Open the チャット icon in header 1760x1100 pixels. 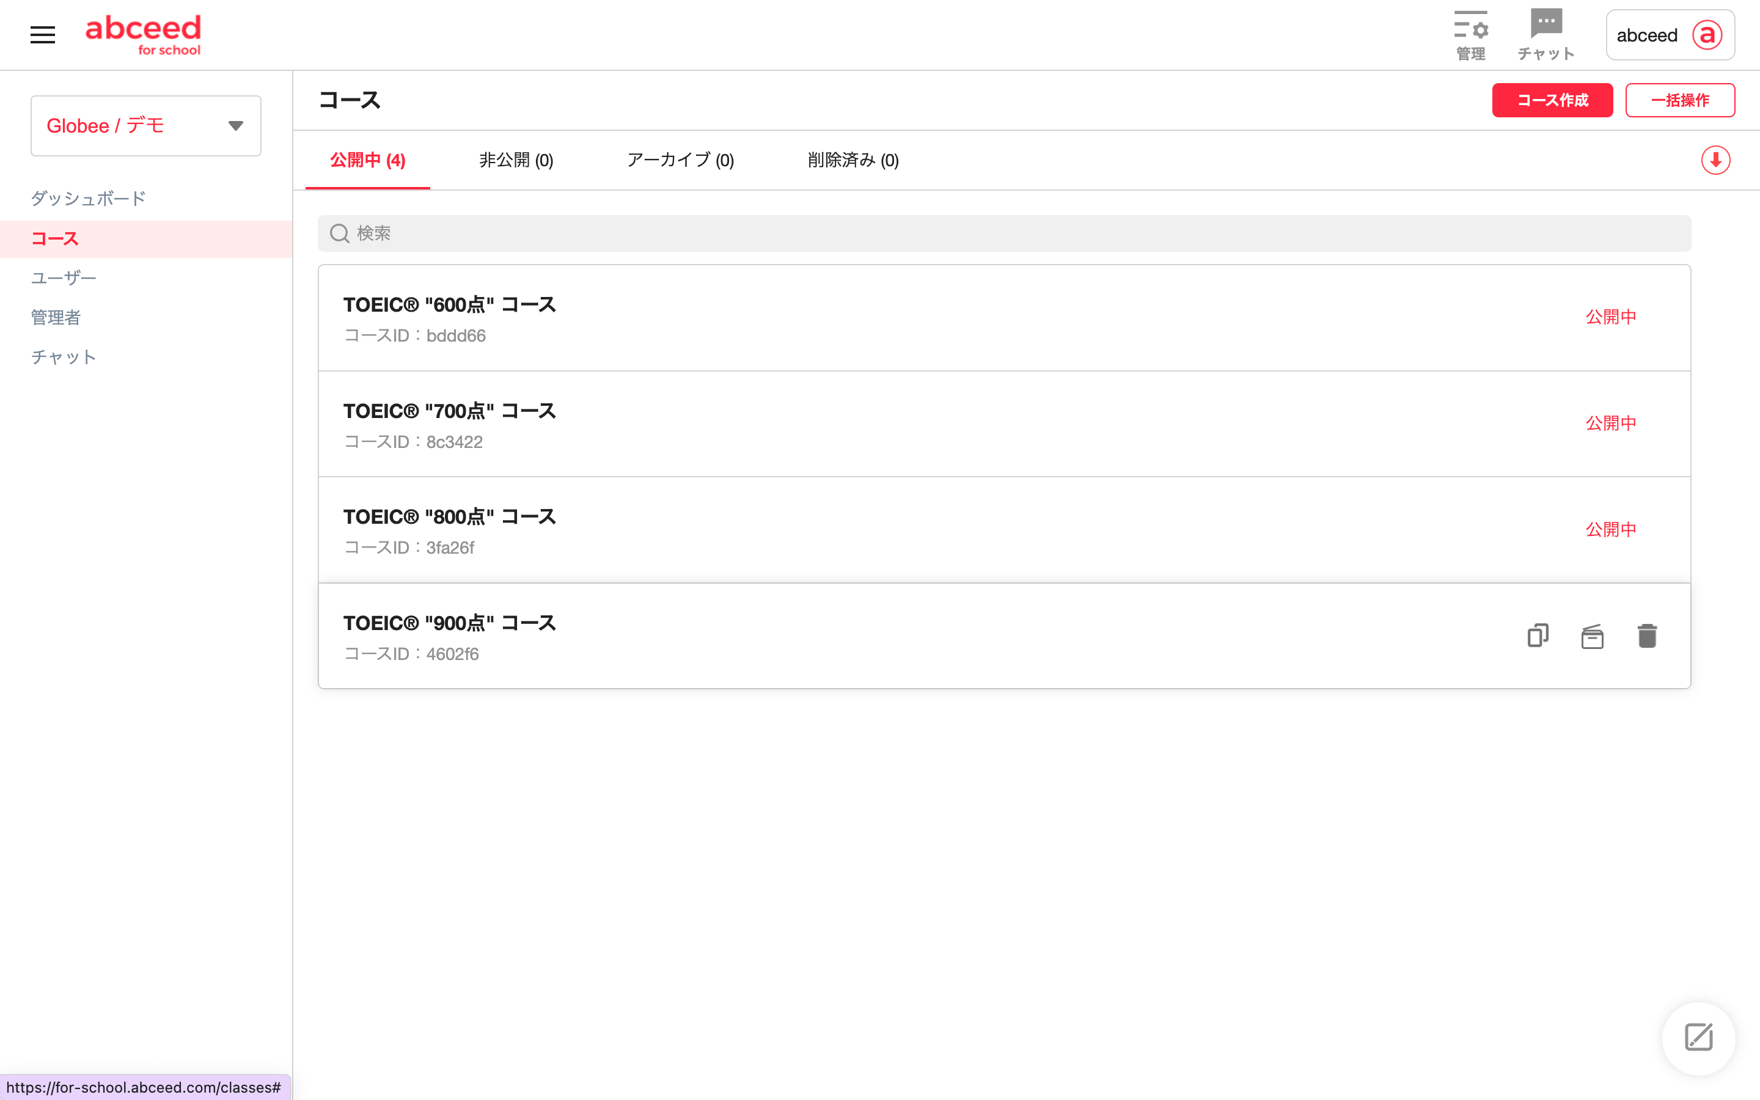tap(1546, 35)
